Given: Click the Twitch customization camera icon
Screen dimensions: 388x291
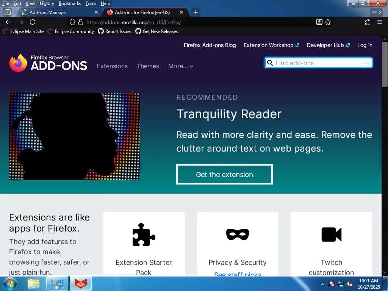Looking at the screenshot, I should [331, 234].
